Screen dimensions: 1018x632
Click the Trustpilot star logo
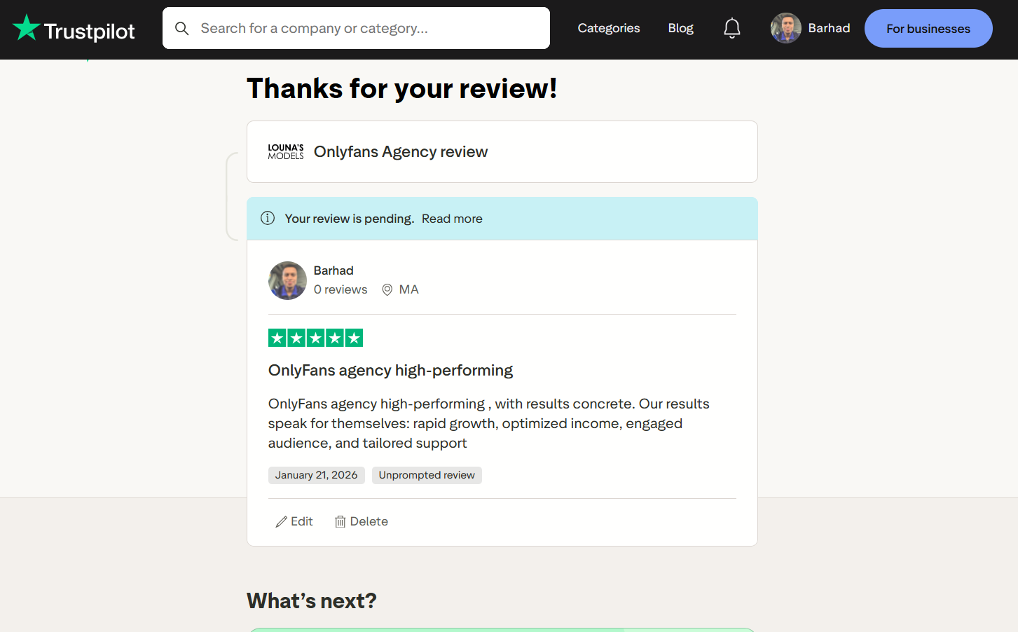(27, 28)
